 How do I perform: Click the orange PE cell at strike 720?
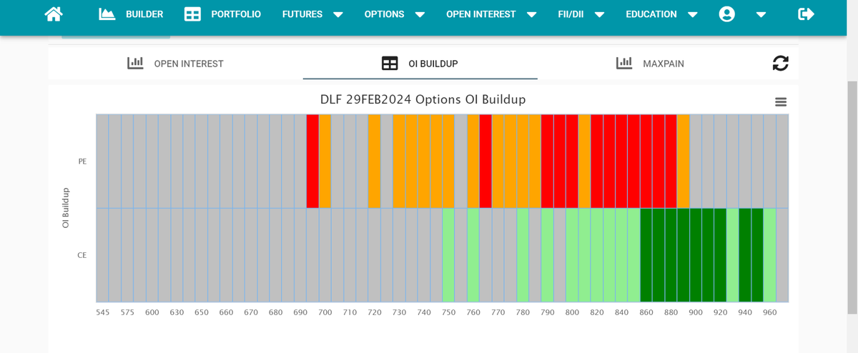tap(375, 161)
